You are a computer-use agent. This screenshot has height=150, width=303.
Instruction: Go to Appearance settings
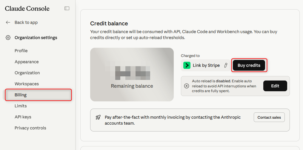point(27,62)
